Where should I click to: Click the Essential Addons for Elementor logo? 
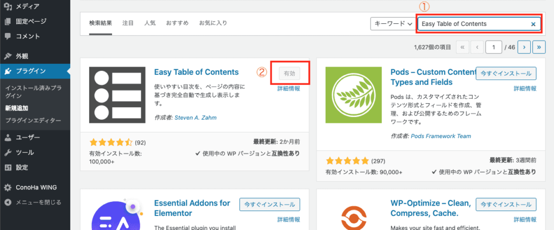[117, 214]
